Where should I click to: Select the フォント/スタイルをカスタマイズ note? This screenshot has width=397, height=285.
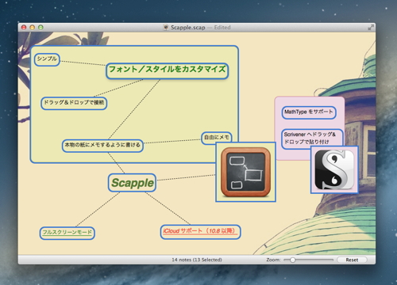pos(168,70)
